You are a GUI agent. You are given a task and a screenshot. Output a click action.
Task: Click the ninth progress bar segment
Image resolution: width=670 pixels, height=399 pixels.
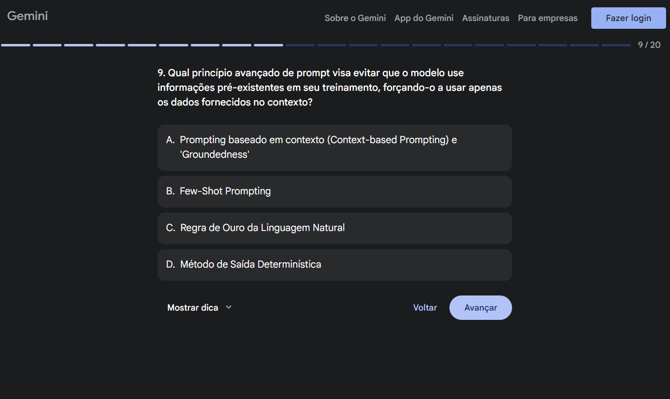[268, 45]
